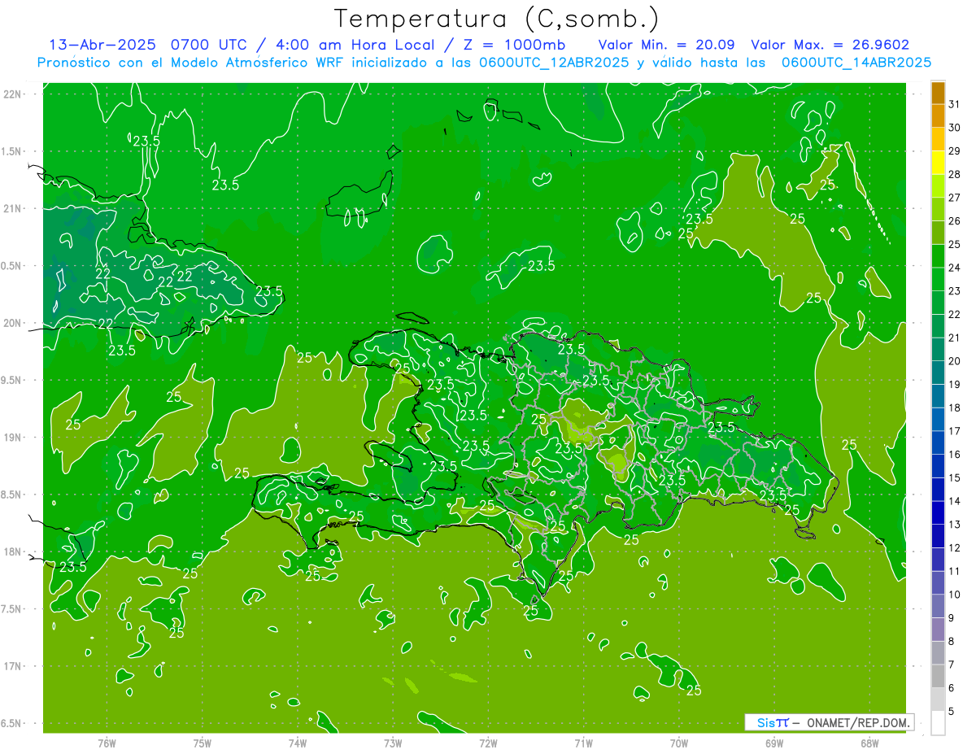Click the white swatch below 5
976x754 pixels.
click(x=938, y=723)
